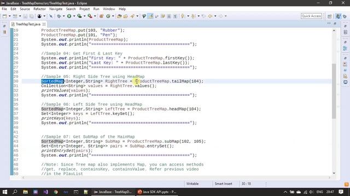
Task: Click the vertical scrollbar thumb in editor
Action: tap(334, 91)
